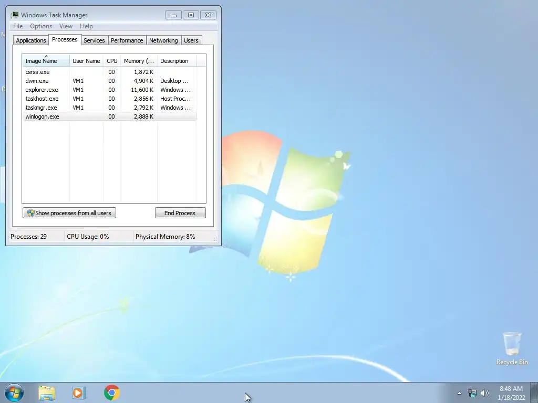Click the End Process button

coord(180,213)
